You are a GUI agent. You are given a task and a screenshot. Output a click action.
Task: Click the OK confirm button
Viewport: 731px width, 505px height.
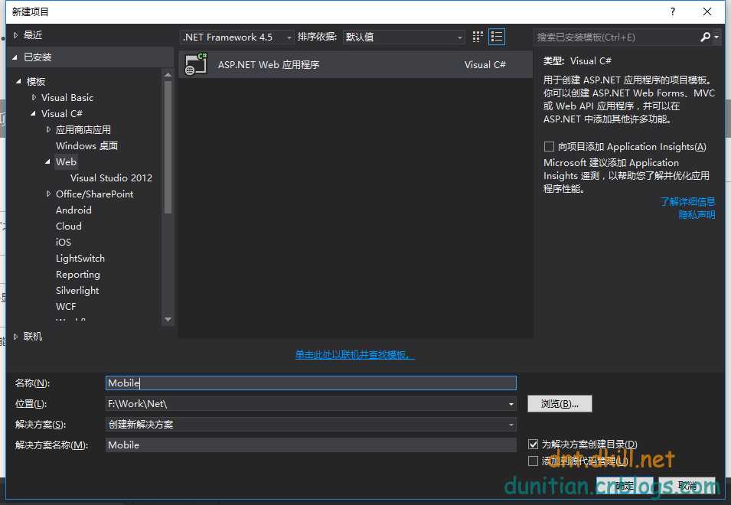tap(625, 486)
